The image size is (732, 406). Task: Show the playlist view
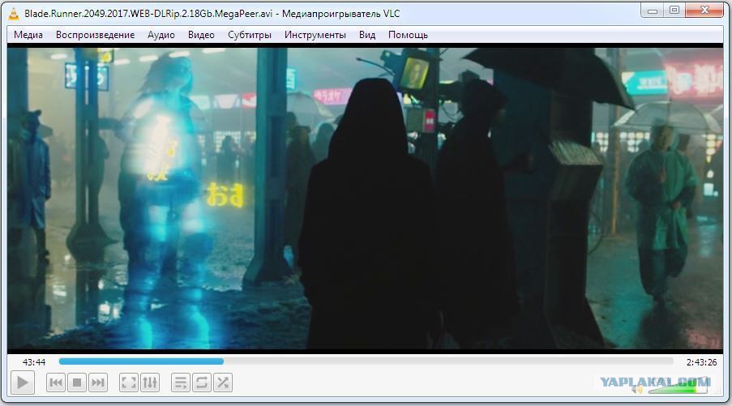(181, 383)
